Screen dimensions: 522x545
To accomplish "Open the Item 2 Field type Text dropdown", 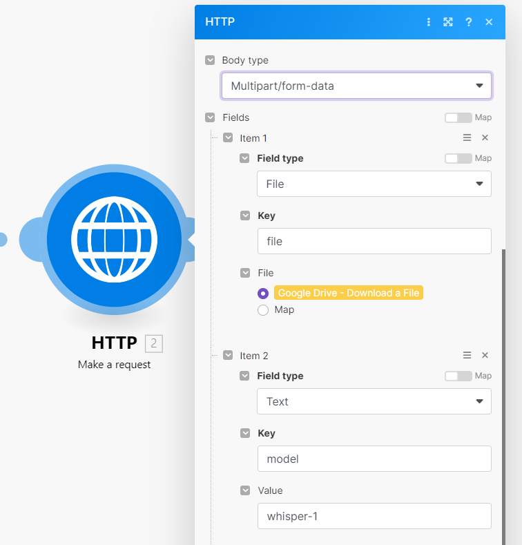I will [374, 401].
